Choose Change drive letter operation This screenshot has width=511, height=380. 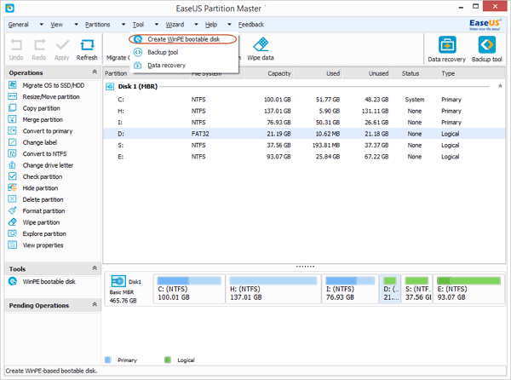pos(41,165)
